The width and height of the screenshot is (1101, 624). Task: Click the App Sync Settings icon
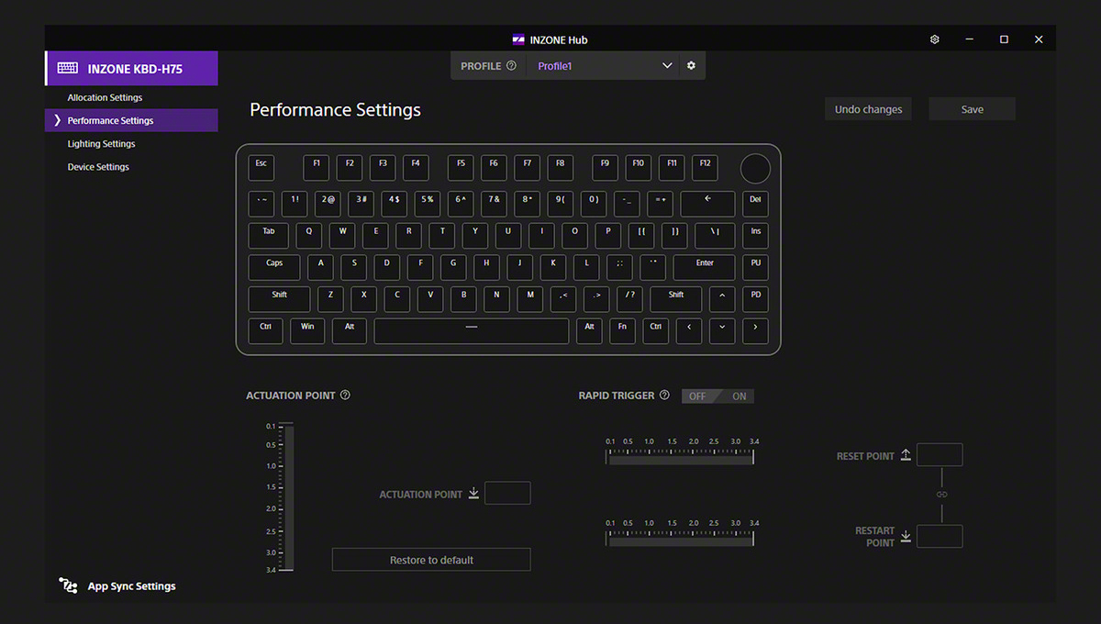point(68,586)
